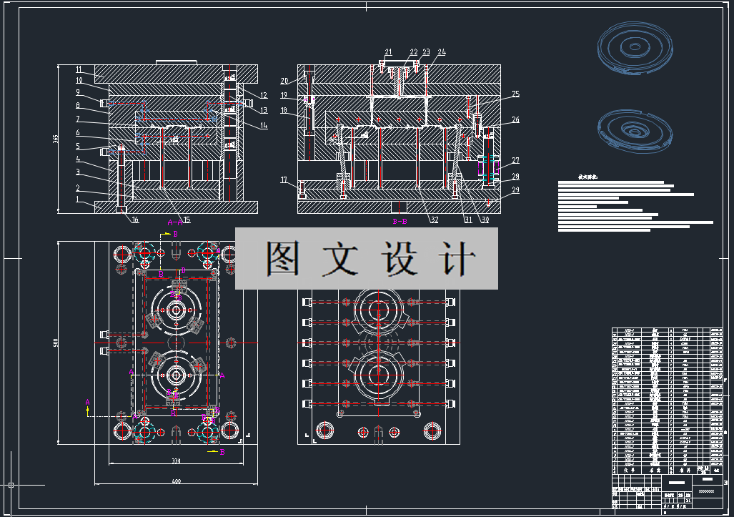Select part balloon number 10
Viewport: 734px width, 517px height.
[79, 81]
